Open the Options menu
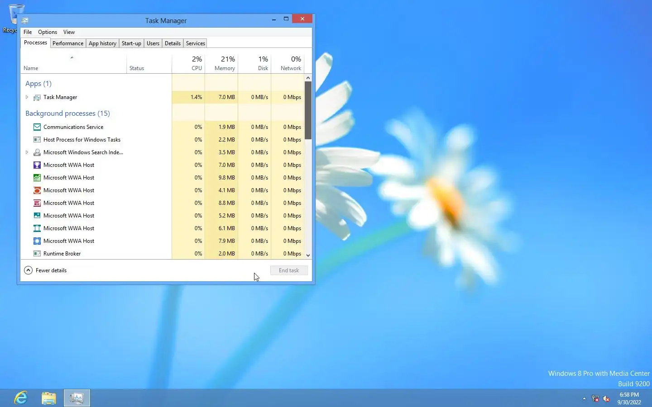 (x=48, y=32)
